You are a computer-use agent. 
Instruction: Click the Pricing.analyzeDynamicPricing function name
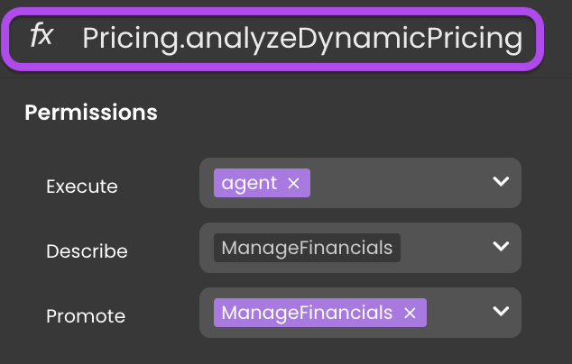[x=302, y=39]
